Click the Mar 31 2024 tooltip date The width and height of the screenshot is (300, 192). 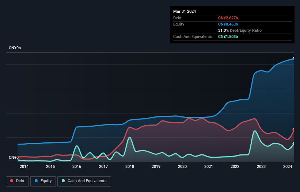[185, 11]
